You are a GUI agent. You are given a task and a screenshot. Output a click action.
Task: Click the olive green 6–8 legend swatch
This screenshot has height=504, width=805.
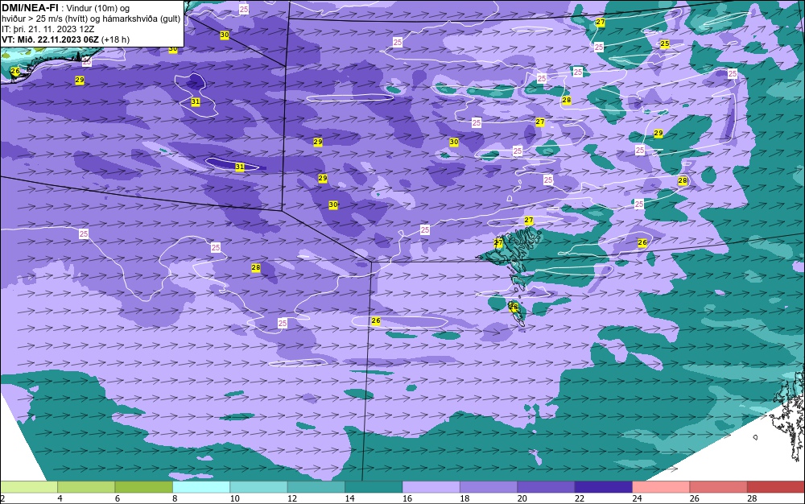click(144, 487)
